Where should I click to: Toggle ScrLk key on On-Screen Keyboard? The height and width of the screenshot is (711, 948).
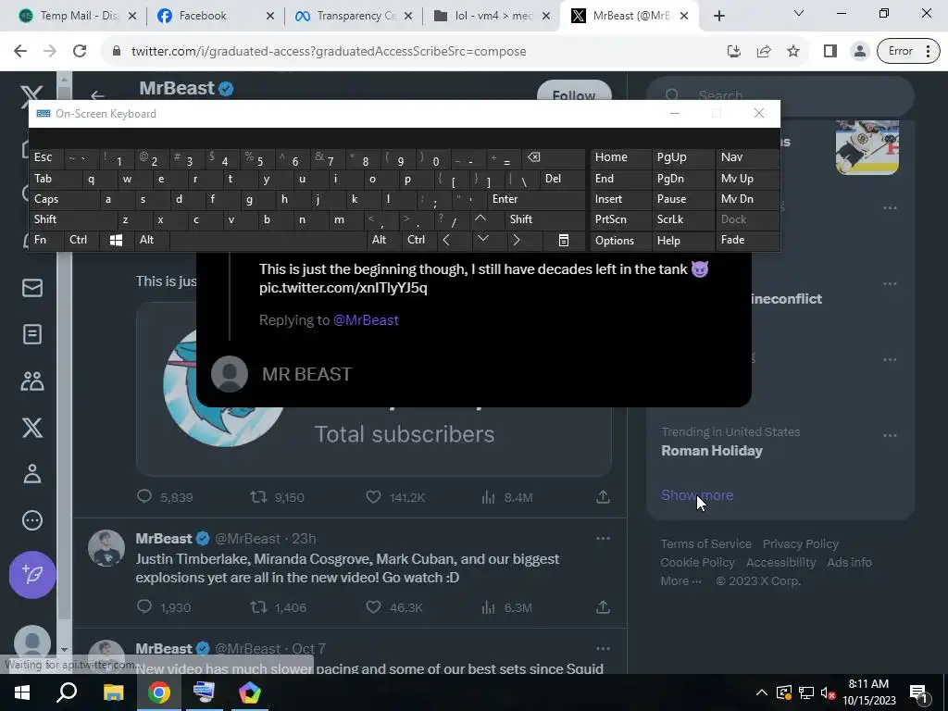tap(682, 219)
